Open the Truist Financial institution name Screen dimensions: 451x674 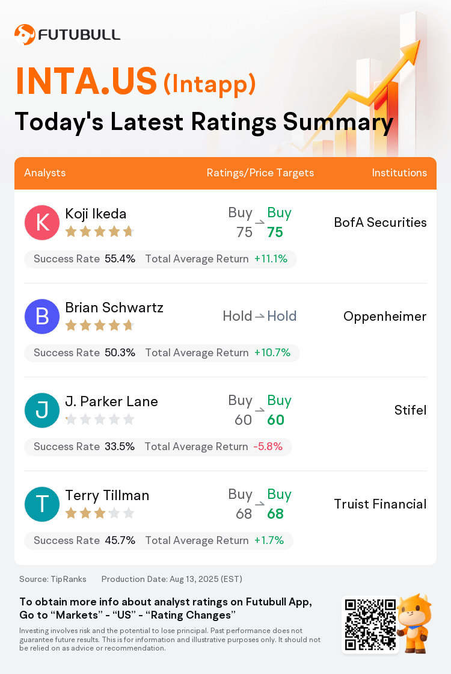pyautogui.click(x=381, y=504)
